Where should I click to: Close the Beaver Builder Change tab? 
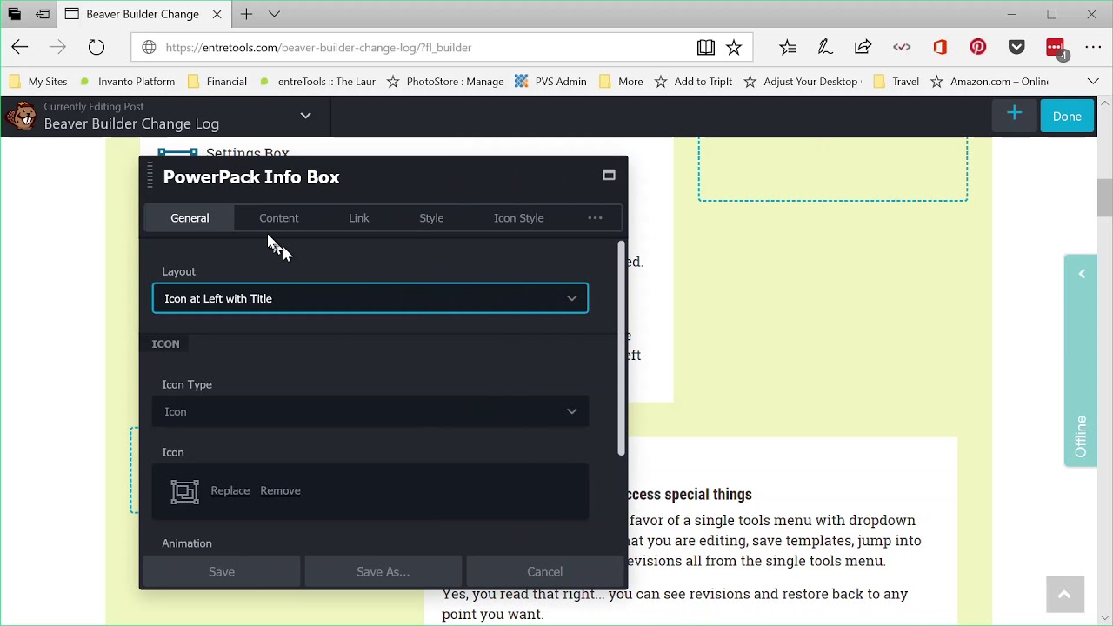point(217,14)
